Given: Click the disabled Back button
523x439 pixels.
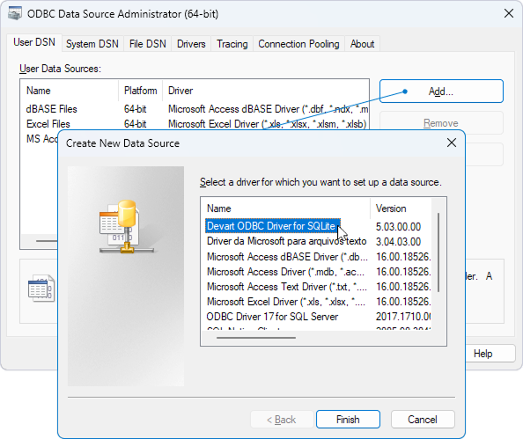Looking at the screenshot, I should coord(282,419).
